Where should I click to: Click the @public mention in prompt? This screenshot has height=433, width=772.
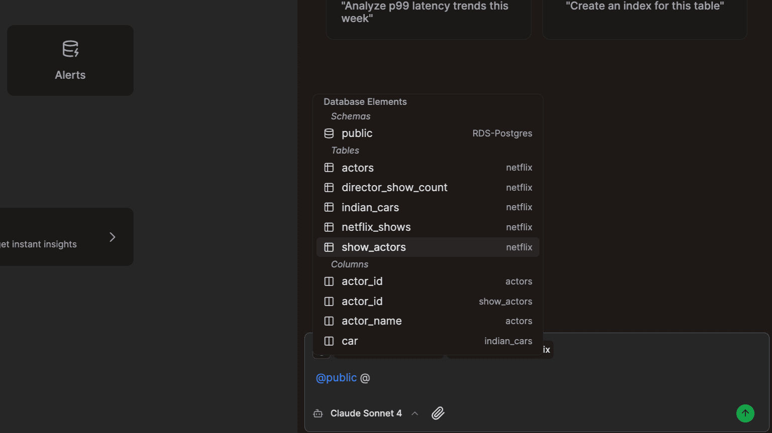click(336, 378)
